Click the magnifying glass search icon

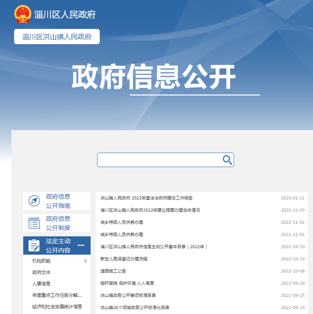pyautogui.click(x=227, y=160)
